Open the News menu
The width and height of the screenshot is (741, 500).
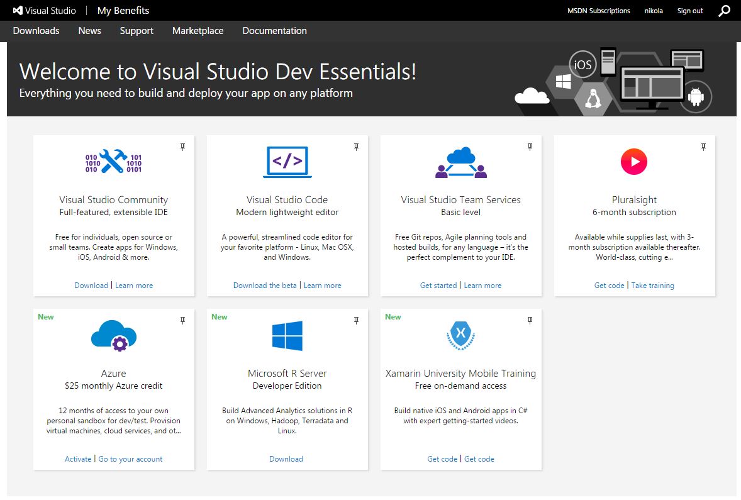[x=89, y=31]
